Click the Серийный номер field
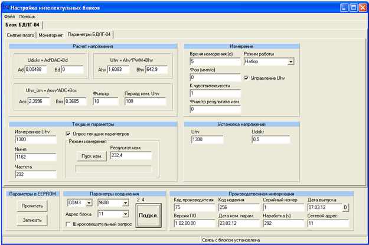This screenshot has width=369, height=245. (x=283, y=208)
